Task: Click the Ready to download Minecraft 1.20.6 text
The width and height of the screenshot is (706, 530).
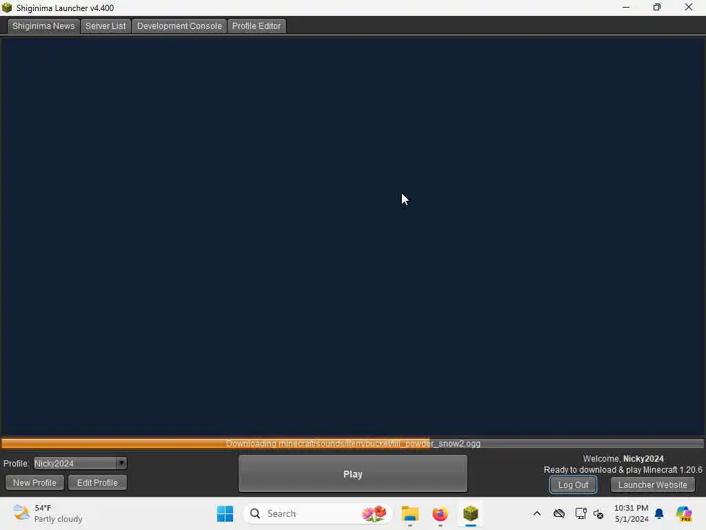Action: coord(623,470)
